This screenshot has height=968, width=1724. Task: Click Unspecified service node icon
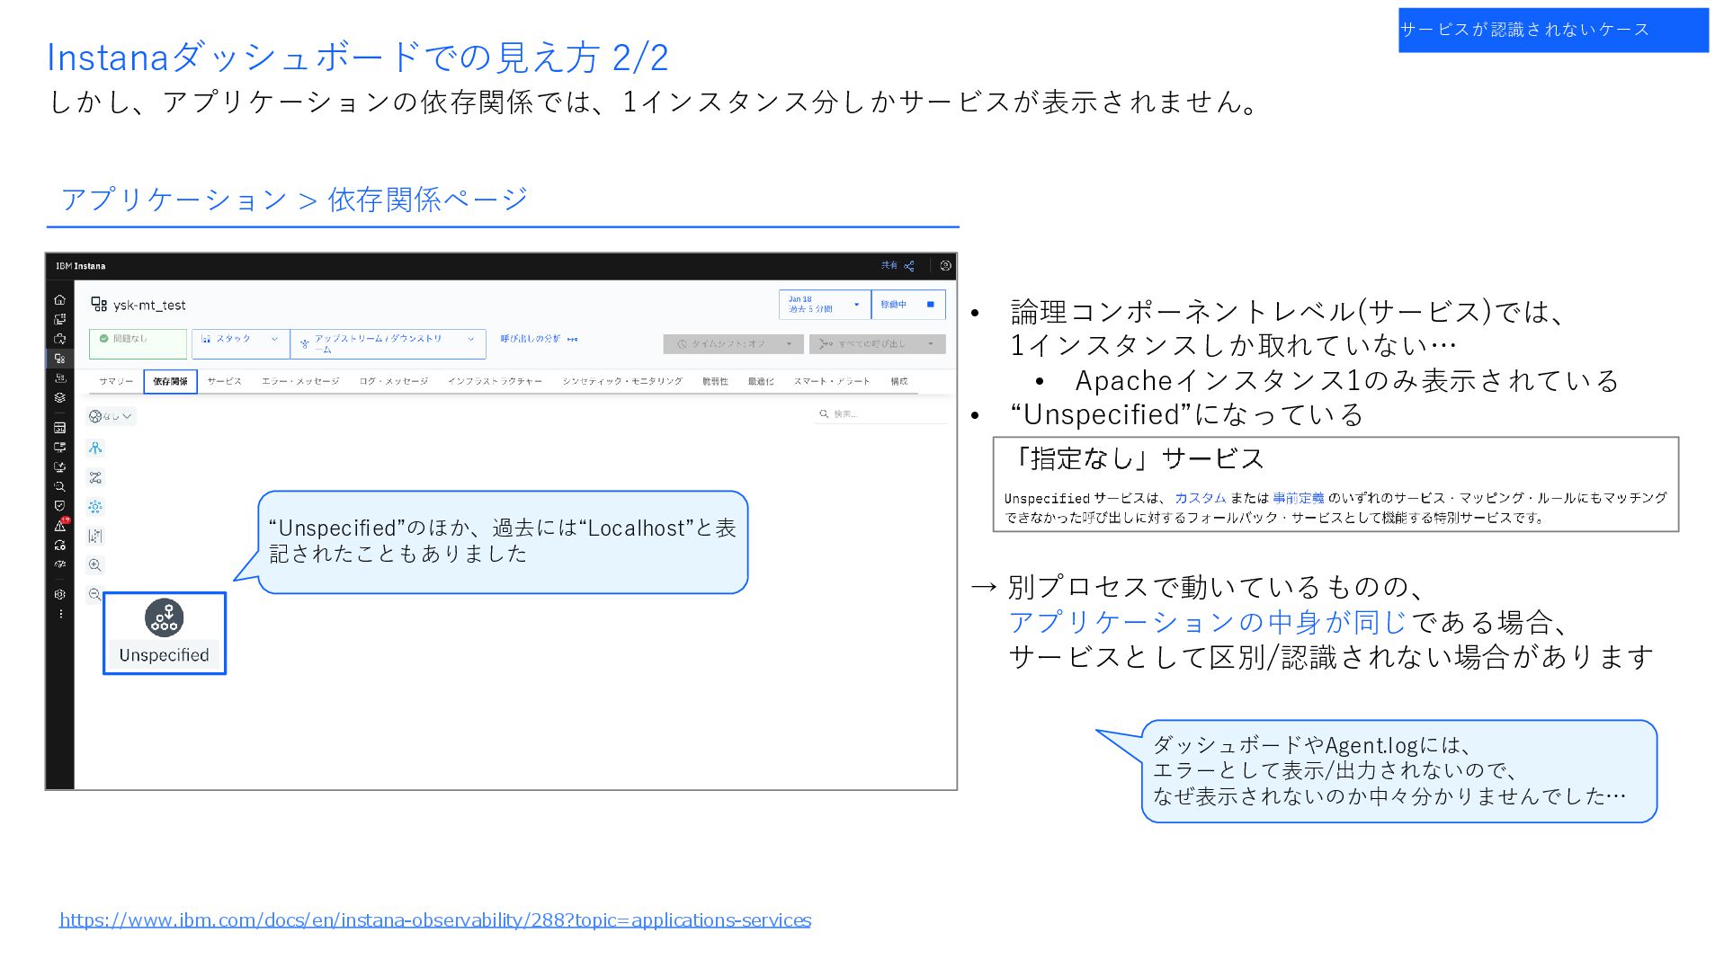click(164, 618)
